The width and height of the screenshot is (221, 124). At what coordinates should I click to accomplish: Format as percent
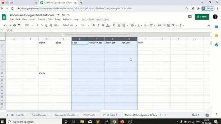42,25
